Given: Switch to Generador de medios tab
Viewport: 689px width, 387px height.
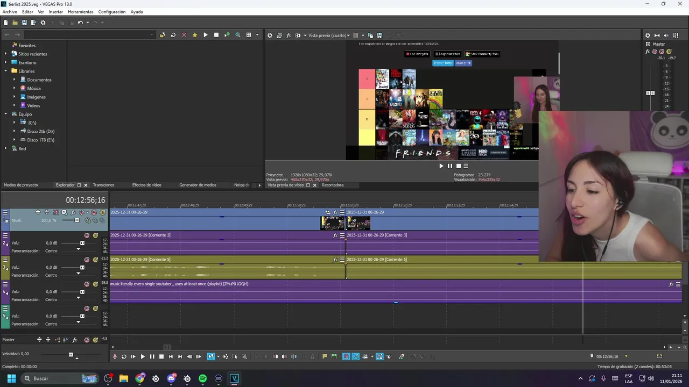Looking at the screenshot, I should 198,185.
